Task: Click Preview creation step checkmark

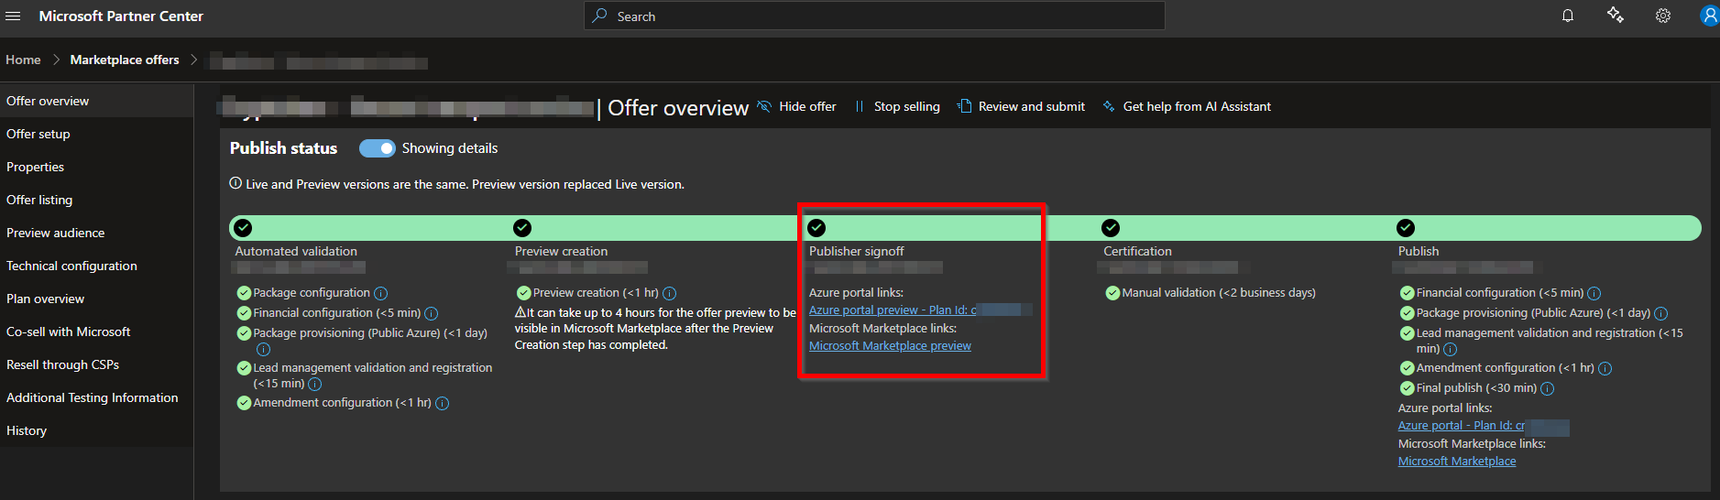Action: click(x=522, y=227)
